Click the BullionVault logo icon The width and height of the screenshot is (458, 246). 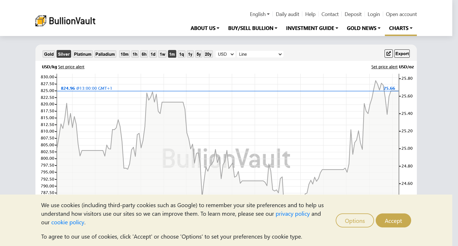click(41, 21)
